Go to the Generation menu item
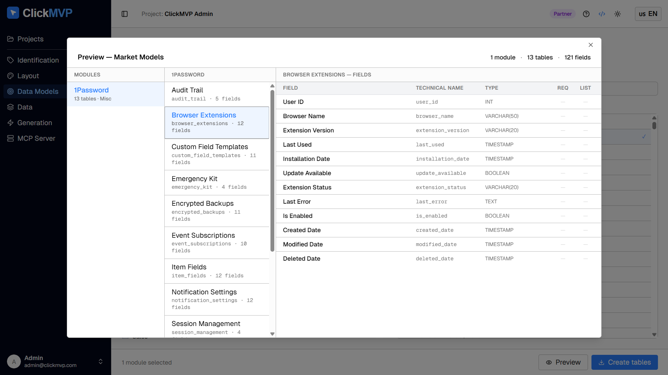 [x=34, y=123]
